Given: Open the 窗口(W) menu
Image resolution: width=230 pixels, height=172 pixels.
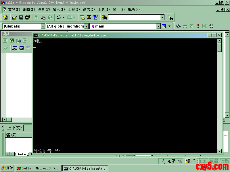Looking at the screenshot, I should coord(119,9).
